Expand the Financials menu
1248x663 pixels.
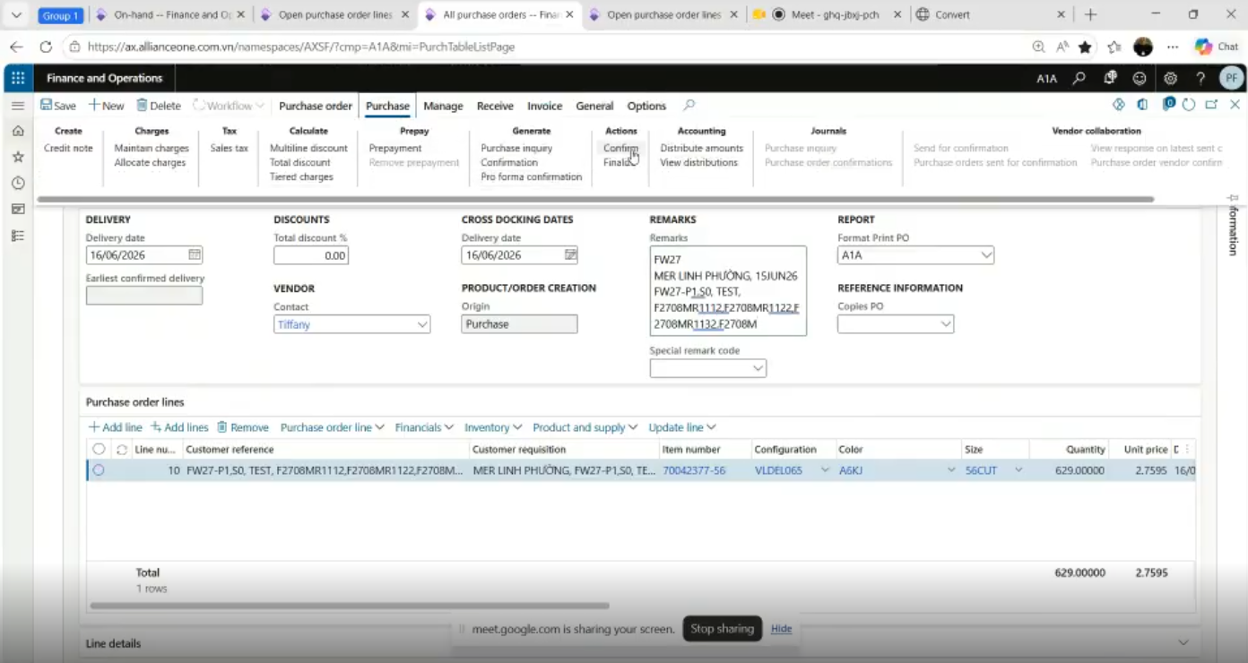(x=424, y=427)
